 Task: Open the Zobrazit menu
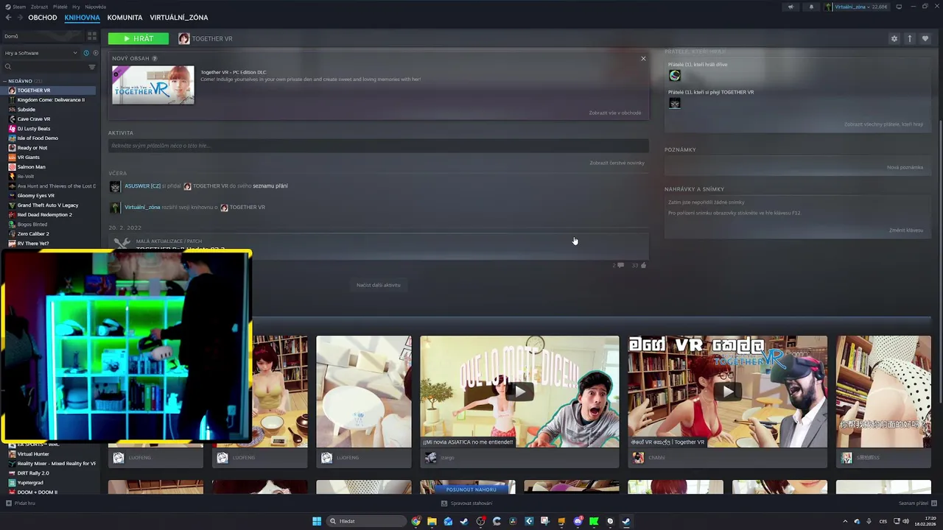click(39, 7)
